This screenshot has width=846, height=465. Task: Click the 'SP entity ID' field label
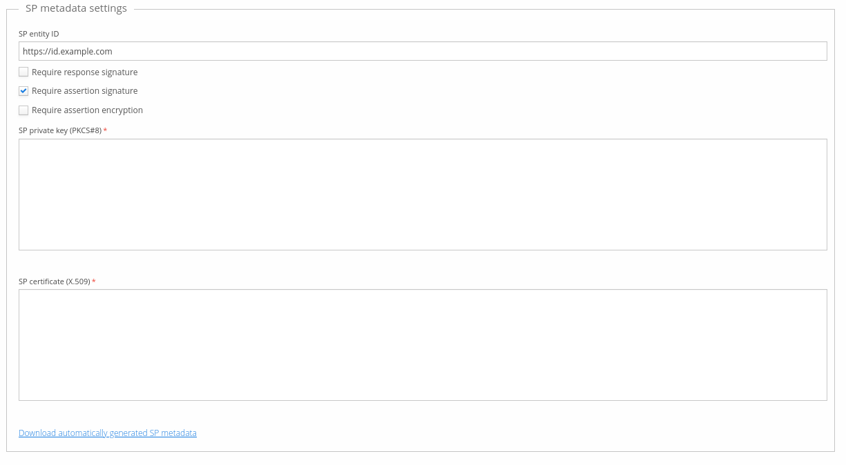[x=39, y=34]
